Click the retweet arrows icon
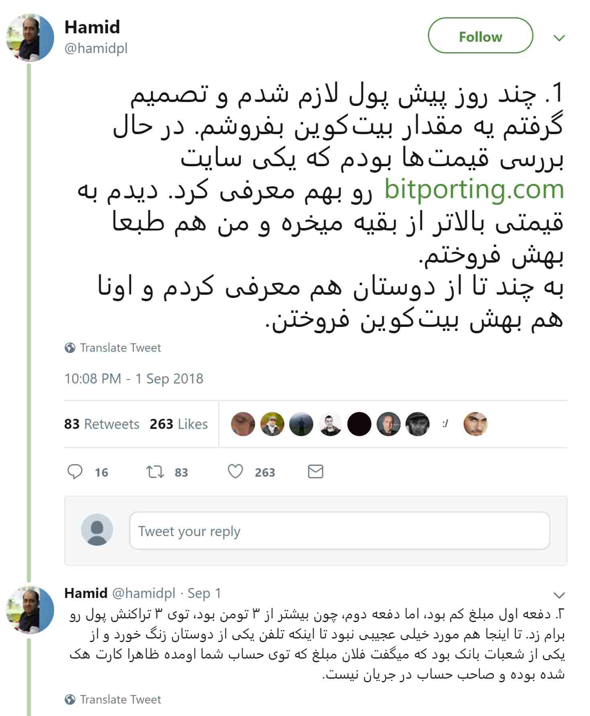 point(155,472)
